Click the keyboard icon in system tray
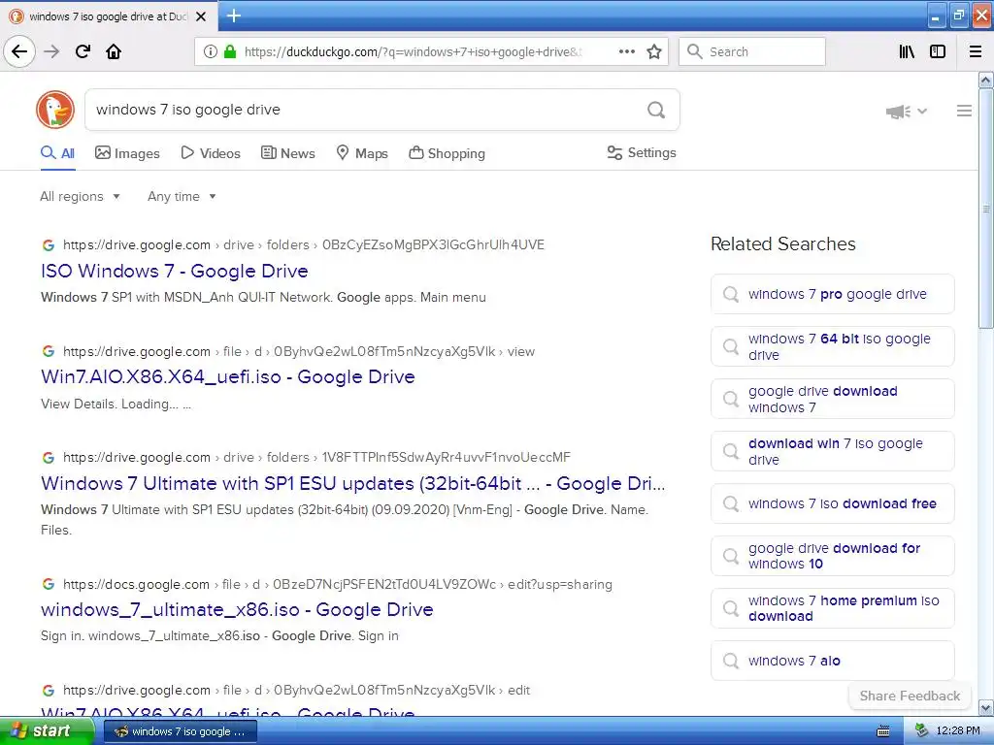This screenshot has width=994, height=745. point(883,731)
